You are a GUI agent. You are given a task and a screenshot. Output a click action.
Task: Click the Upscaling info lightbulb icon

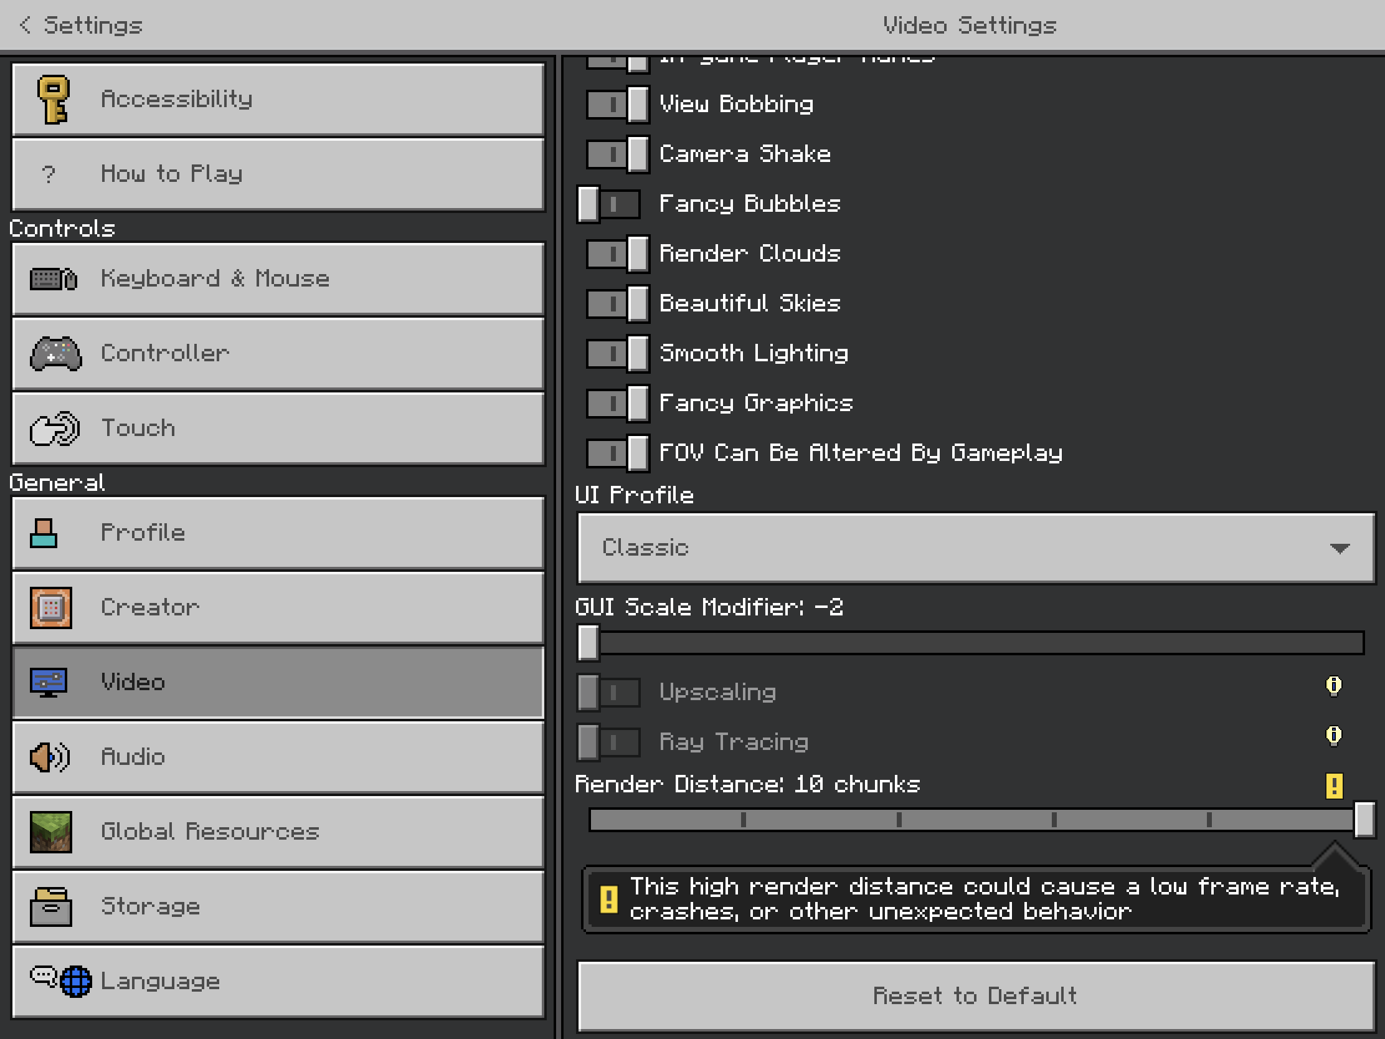click(x=1334, y=686)
